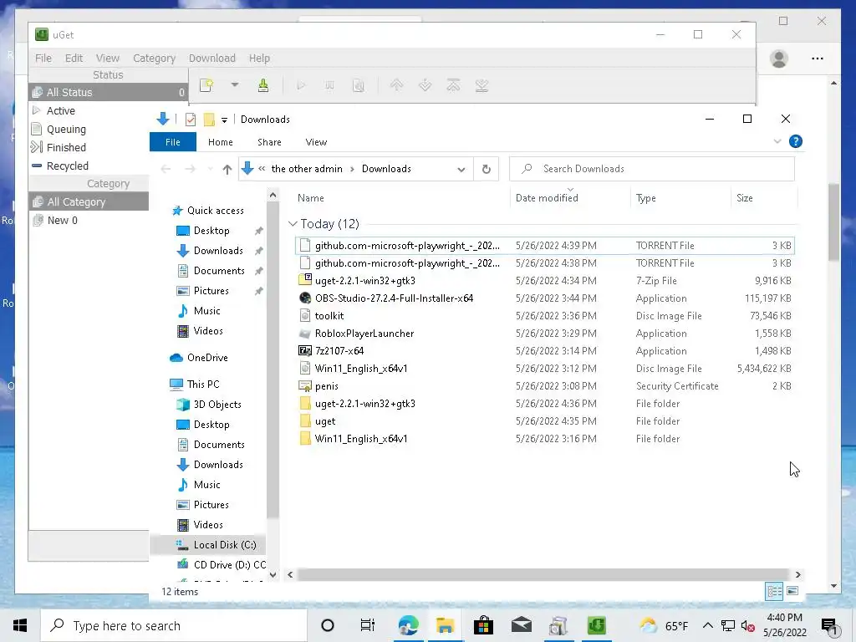Click the New folder icon in quick access toolbar

click(208, 119)
